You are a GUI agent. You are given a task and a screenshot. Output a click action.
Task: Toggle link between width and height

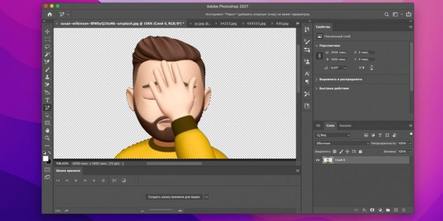tap(320, 56)
